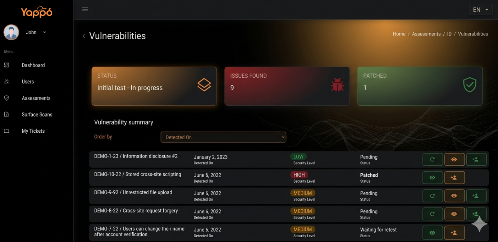Assign a user to DEMO-10-22 stored XSS

pyautogui.click(x=454, y=177)
